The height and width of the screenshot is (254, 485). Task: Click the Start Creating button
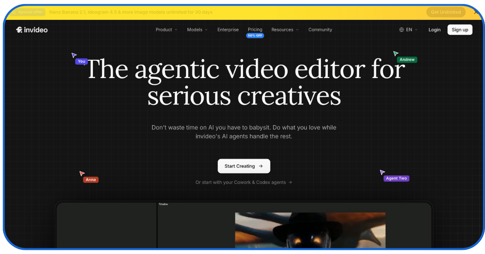[244, 166]
